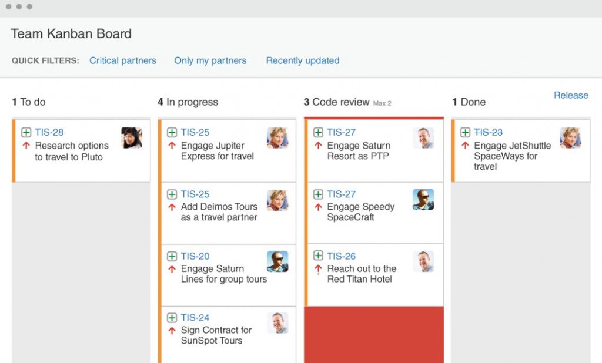Select the Code review column header
The image size is (602, 363).
coord(341,102)
